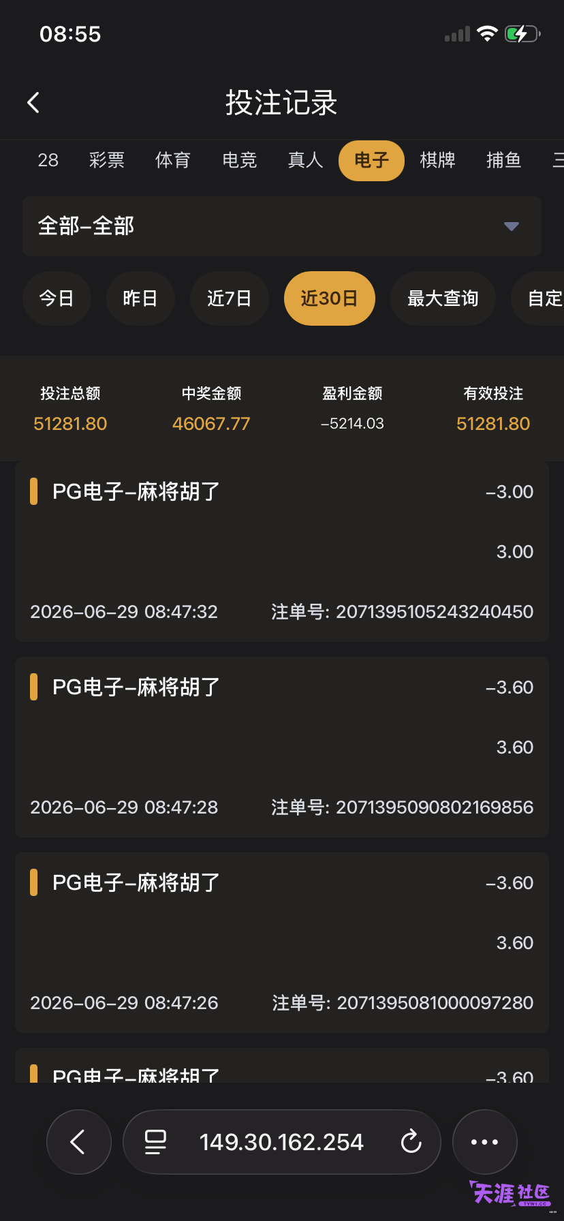
Task: Open the three-dots browser menu
Action: pos(485,1142)
